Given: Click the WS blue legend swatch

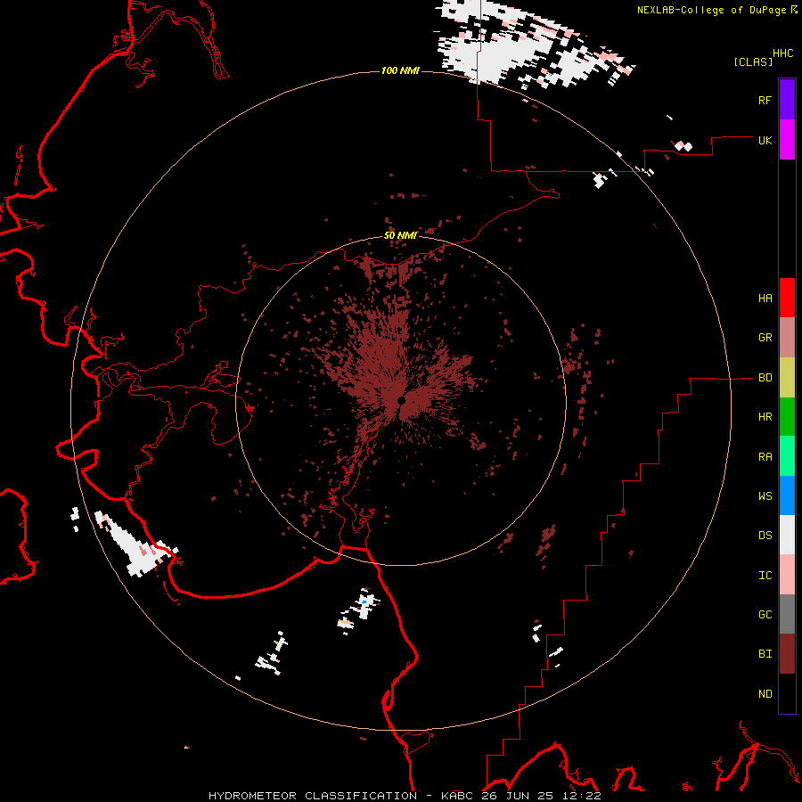Looking at the screenshot, I should point(787,495).
